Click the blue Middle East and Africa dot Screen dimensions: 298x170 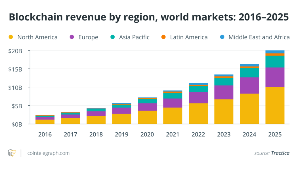pos(222,37)
